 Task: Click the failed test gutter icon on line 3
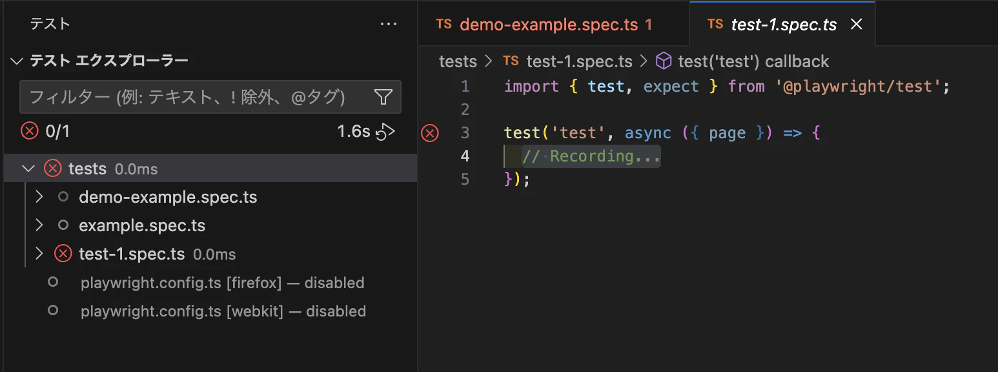430,134
